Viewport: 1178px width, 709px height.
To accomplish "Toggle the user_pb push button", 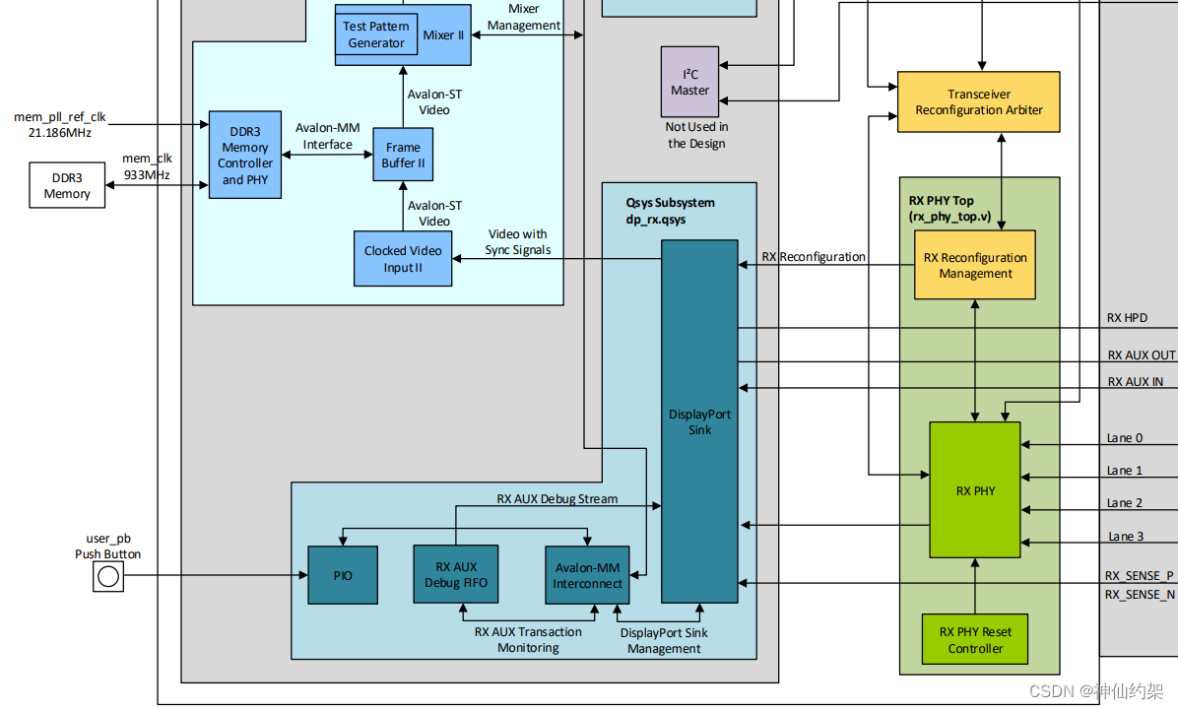I will 107,577.
